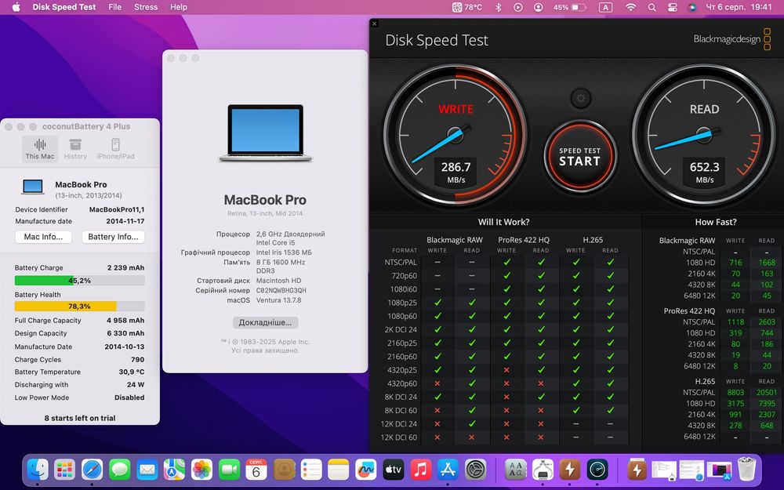Open Bluetooth status in menu bar

(498, 7)
